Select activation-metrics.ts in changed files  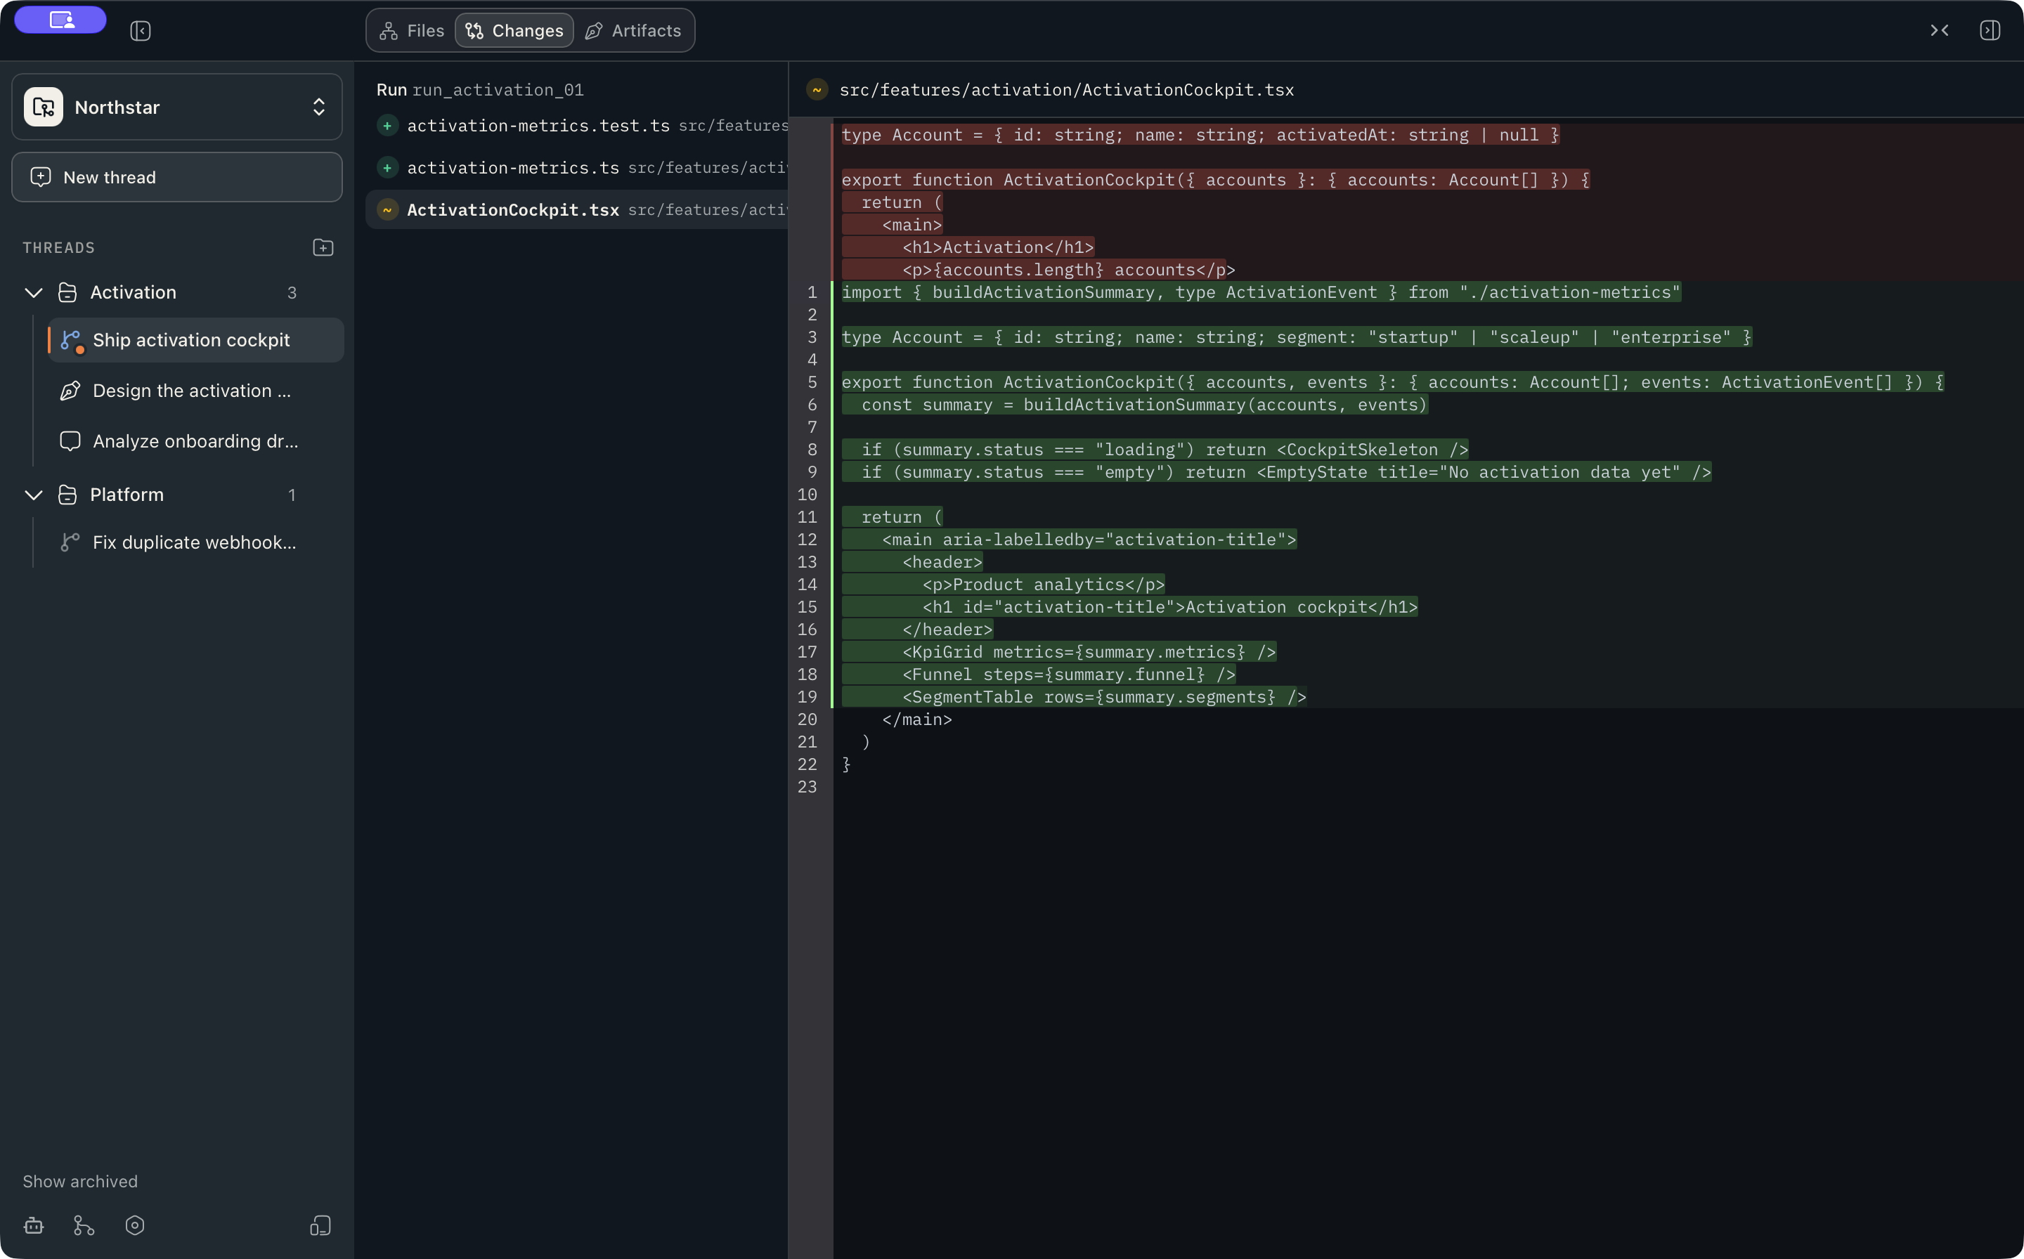click(577, 167)
